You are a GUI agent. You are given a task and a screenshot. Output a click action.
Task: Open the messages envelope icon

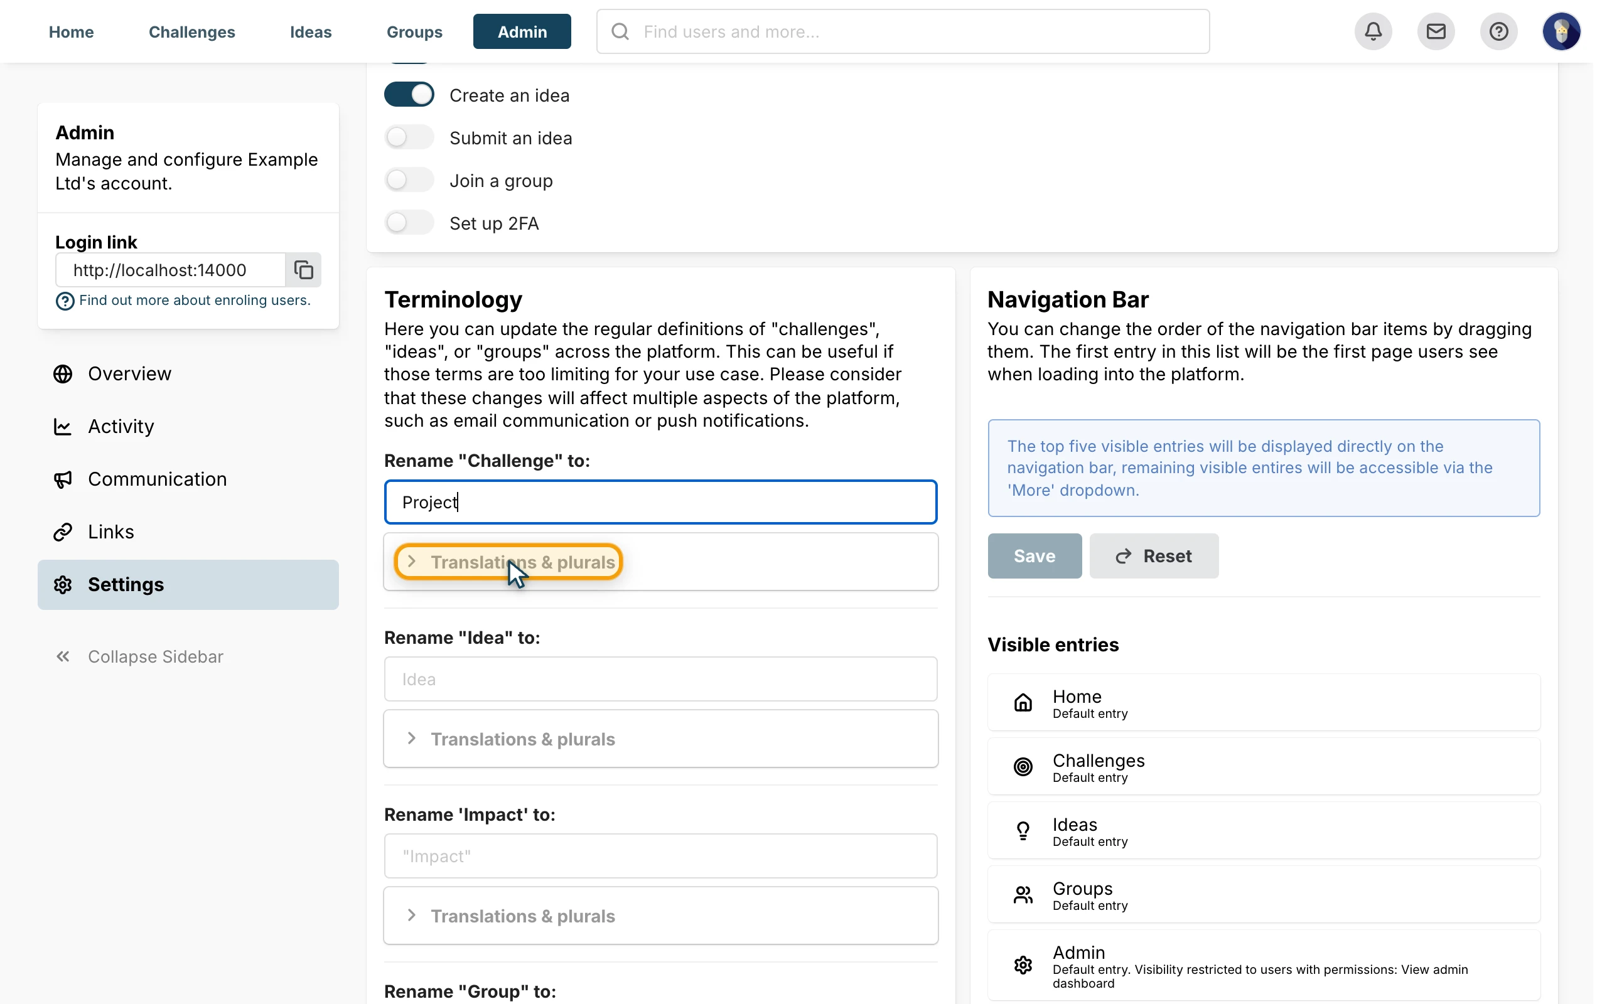1436,31
